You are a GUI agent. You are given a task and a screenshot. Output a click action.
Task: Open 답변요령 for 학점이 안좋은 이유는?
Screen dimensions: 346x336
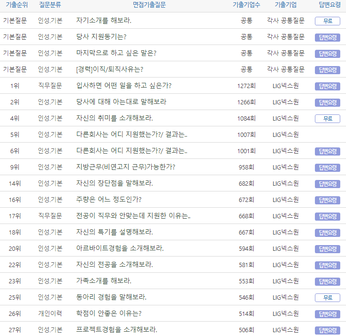327,314
